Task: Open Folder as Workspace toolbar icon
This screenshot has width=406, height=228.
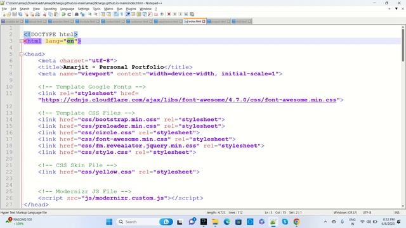Action: [156, 14]
